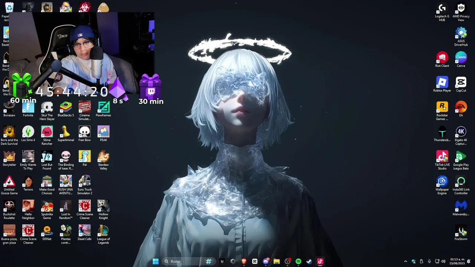Image resolution: width=475 pixels, height=267 pixels.
Task: Open Untitled Goose Game icon
Action: point(9,185)
